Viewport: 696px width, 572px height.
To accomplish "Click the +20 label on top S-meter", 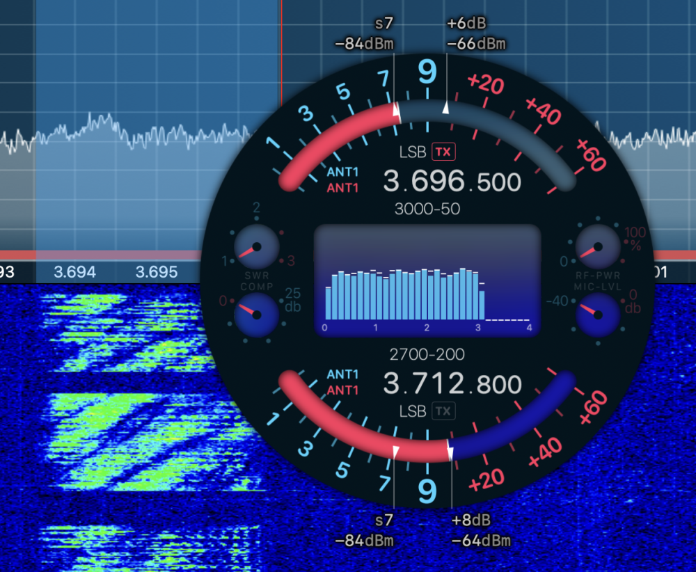I will coord(486,84).
